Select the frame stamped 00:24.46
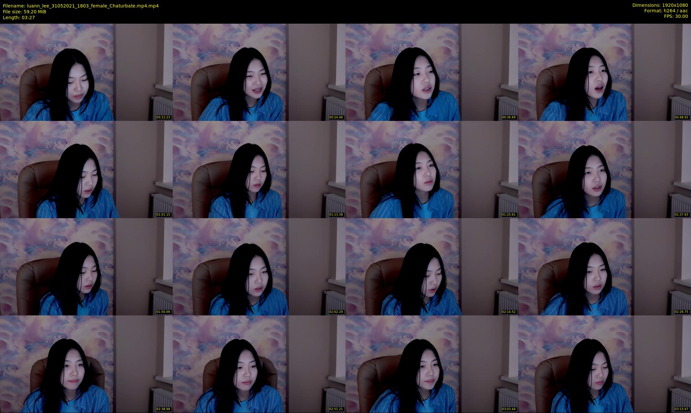691x413 pixels. (259, 72)
